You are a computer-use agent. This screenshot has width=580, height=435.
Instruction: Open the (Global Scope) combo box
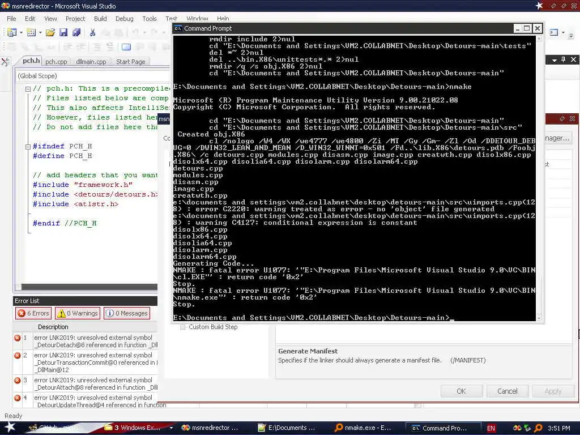click(92, 76)
